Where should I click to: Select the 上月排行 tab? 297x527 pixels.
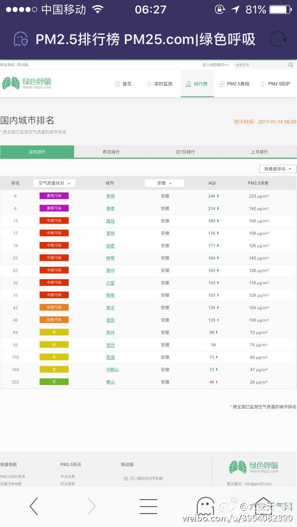pos(260,152)
